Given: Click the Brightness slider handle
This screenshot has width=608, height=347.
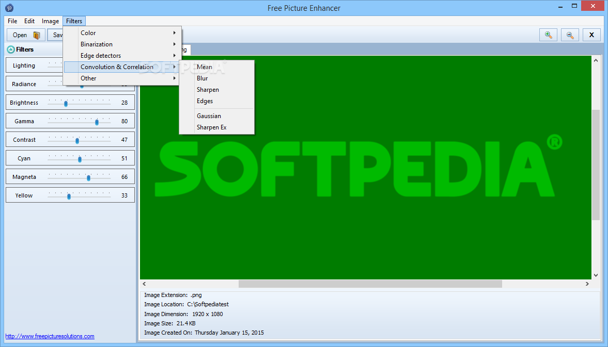Looking at the screenshot, I should click(66, 104).
